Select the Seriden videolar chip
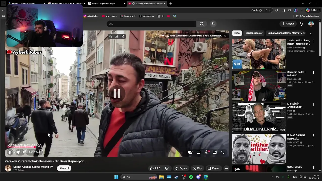Image resolution: width=322 pixels, height=181 pixels. coord(254,33)
